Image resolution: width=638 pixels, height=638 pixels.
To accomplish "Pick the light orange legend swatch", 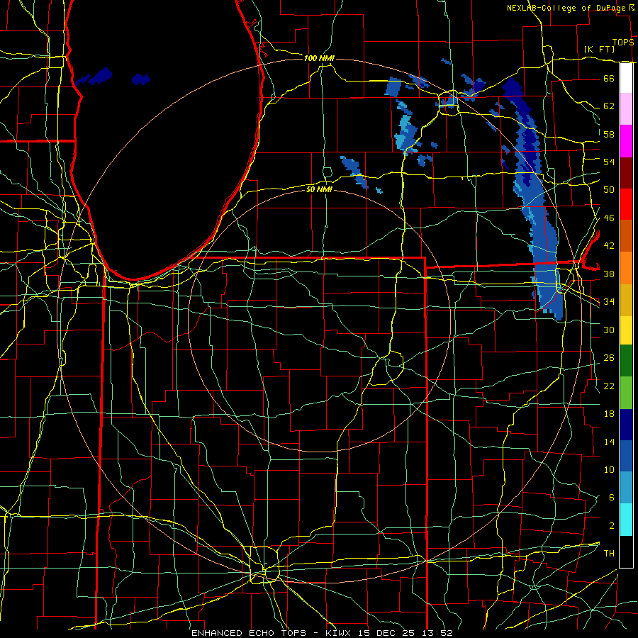I will coord(626,267).
